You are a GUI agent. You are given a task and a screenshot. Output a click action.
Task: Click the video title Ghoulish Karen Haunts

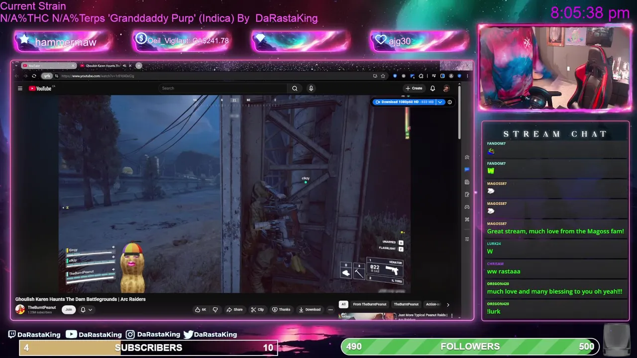click(x=81, y=299)
